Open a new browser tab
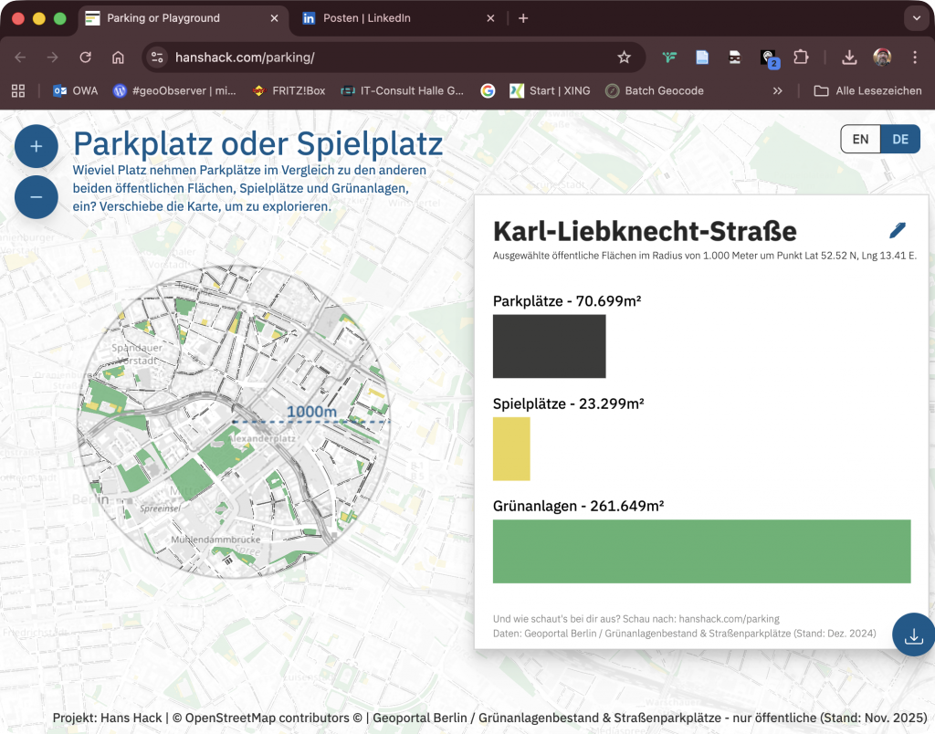Viewport: 935px width, 734px height. click(x=523, y=18)
